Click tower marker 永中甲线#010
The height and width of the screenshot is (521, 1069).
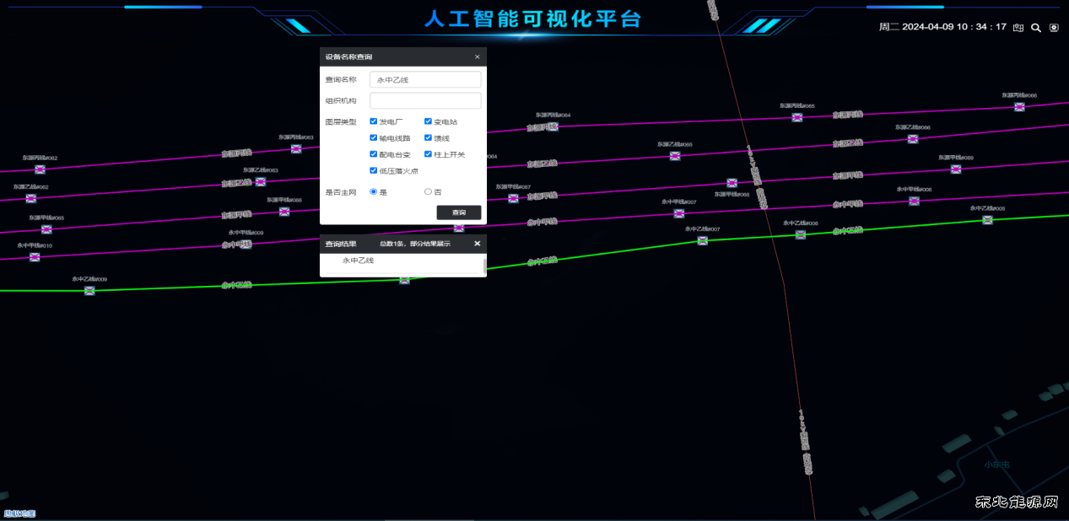click(35, 257)
